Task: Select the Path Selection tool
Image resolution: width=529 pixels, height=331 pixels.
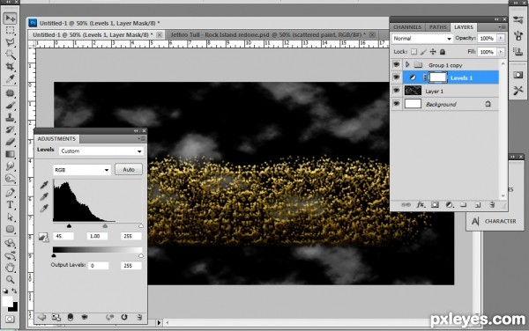Action: (x=10, y=217)
